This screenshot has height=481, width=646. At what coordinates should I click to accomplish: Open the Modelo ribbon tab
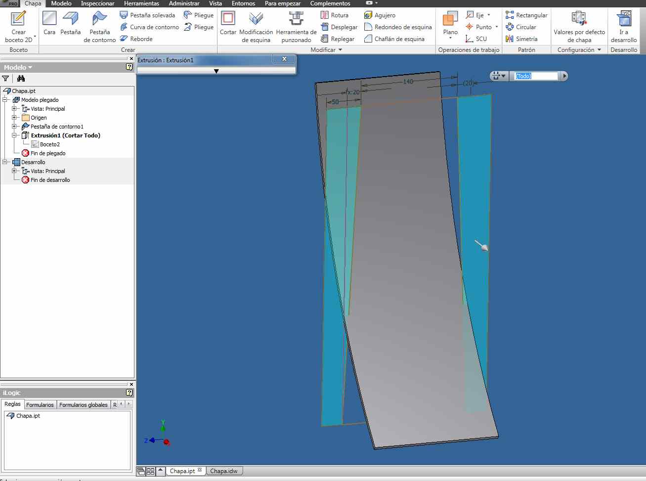pyautogui.click(x=61, y=3)
